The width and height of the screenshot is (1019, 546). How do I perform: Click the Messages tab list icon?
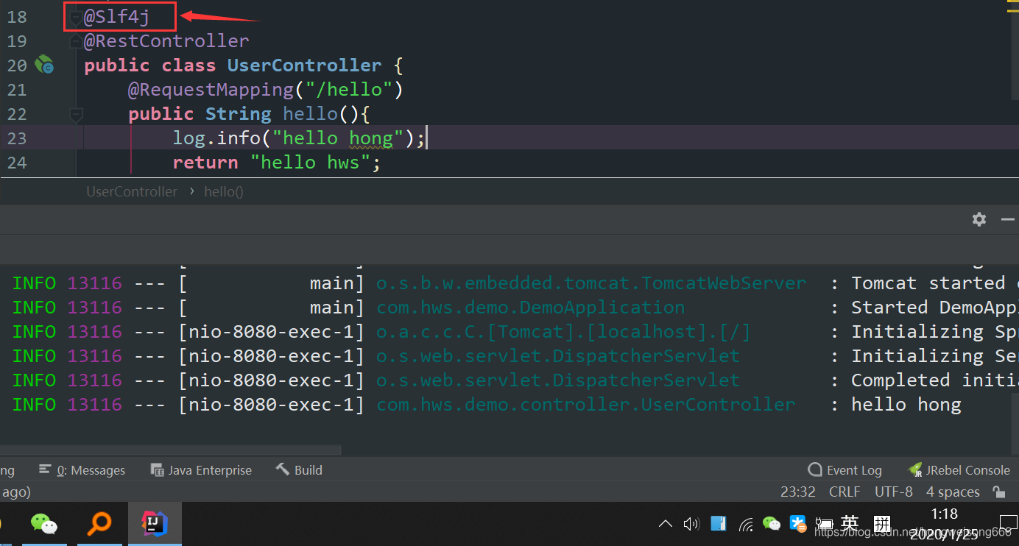[46, 469]
